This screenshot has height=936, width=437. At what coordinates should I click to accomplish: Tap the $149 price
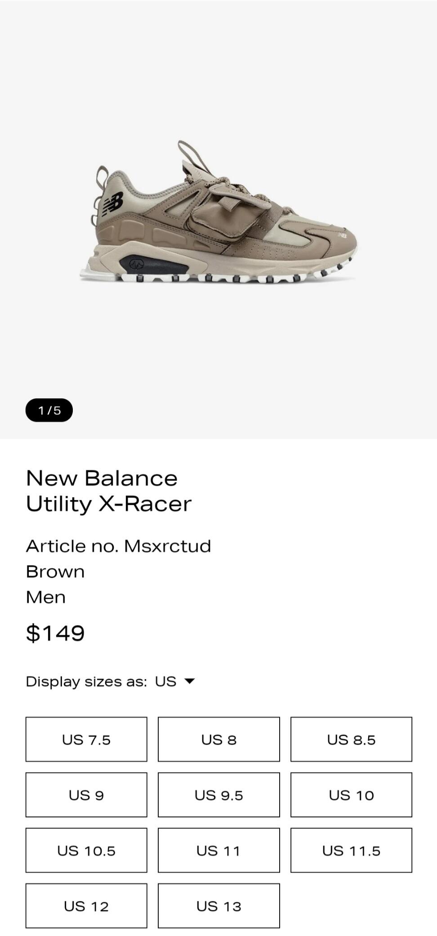coord(55,633)
